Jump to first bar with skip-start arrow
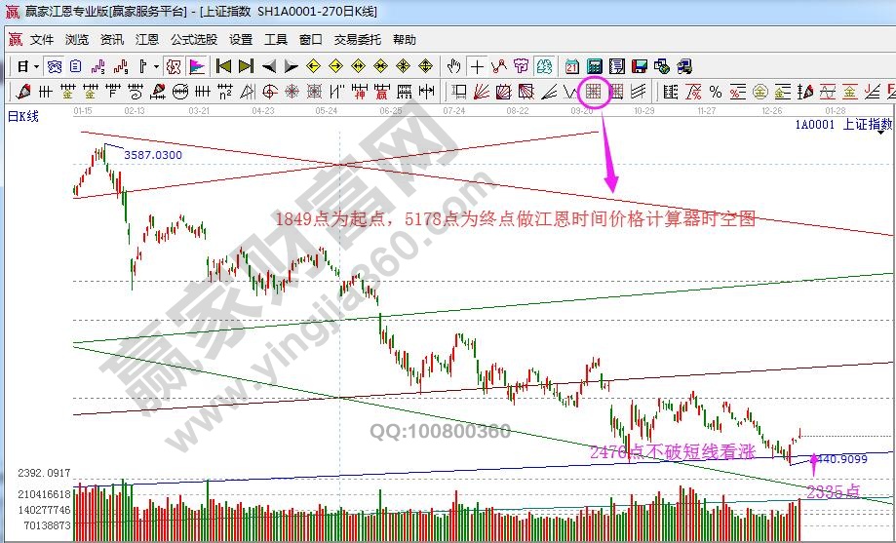The height and width of the screenshot is (543, 896). coord(223,67)
